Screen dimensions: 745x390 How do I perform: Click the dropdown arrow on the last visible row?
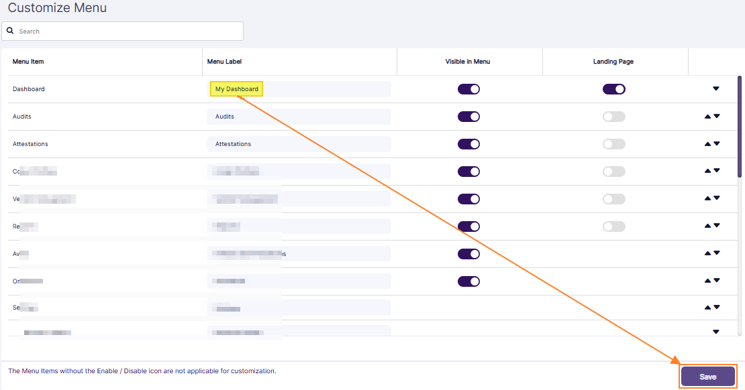pyautogui.click(x=715, y=331)
